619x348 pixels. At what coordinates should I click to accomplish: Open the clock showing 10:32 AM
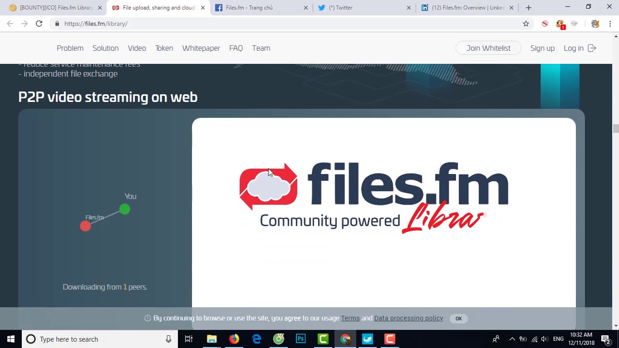click(581, 339)
